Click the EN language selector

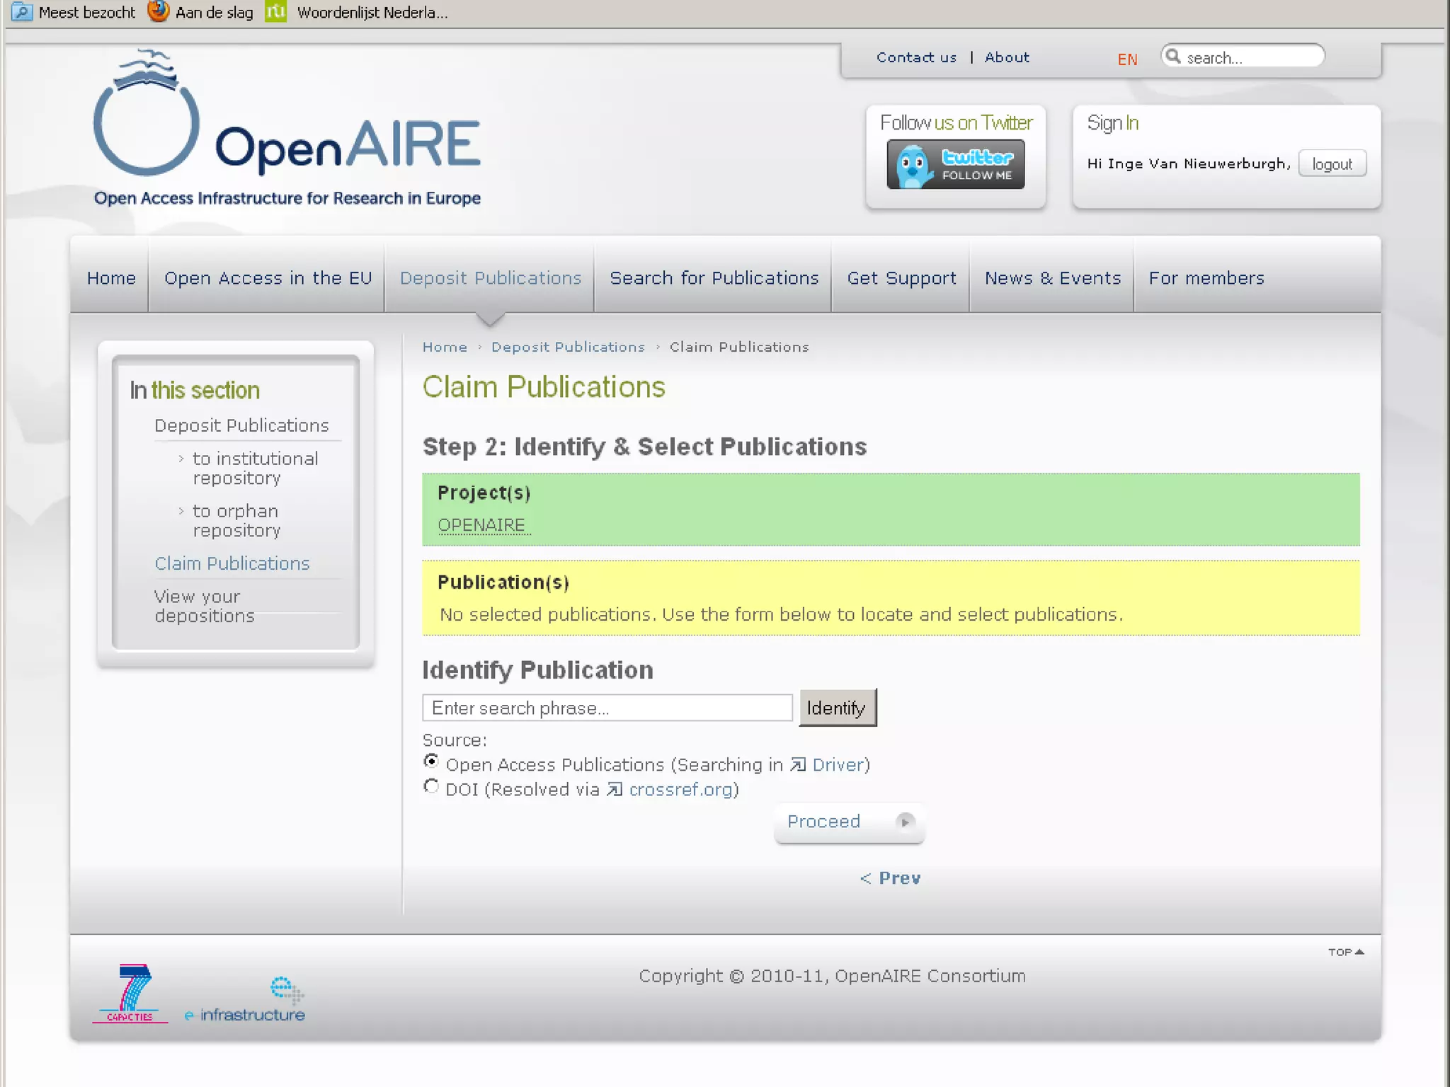pyautogui.click(x=1127, y=59)
